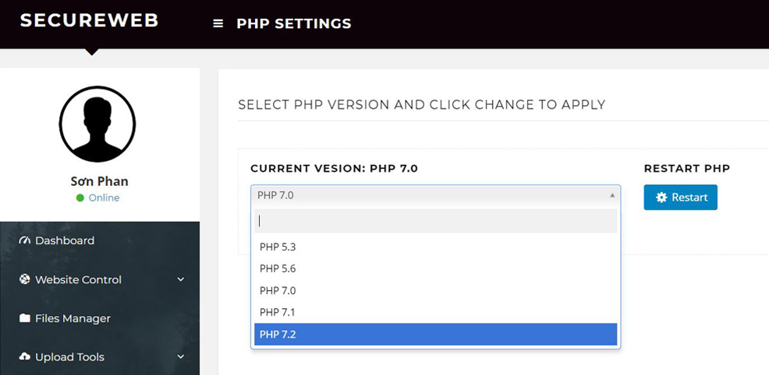Image resolution: width=769 pixels, height=375 pixels.
Task: Click the Dashboard gauge icon
Action: click(x=24, y=240)
